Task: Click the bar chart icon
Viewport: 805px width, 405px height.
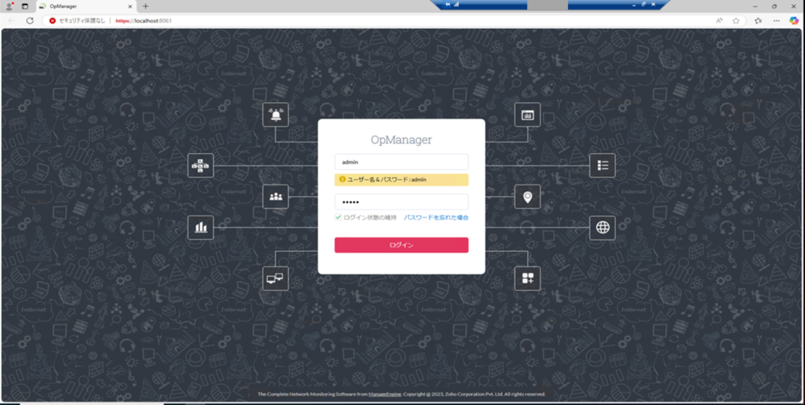Action: tap(201, 227)
